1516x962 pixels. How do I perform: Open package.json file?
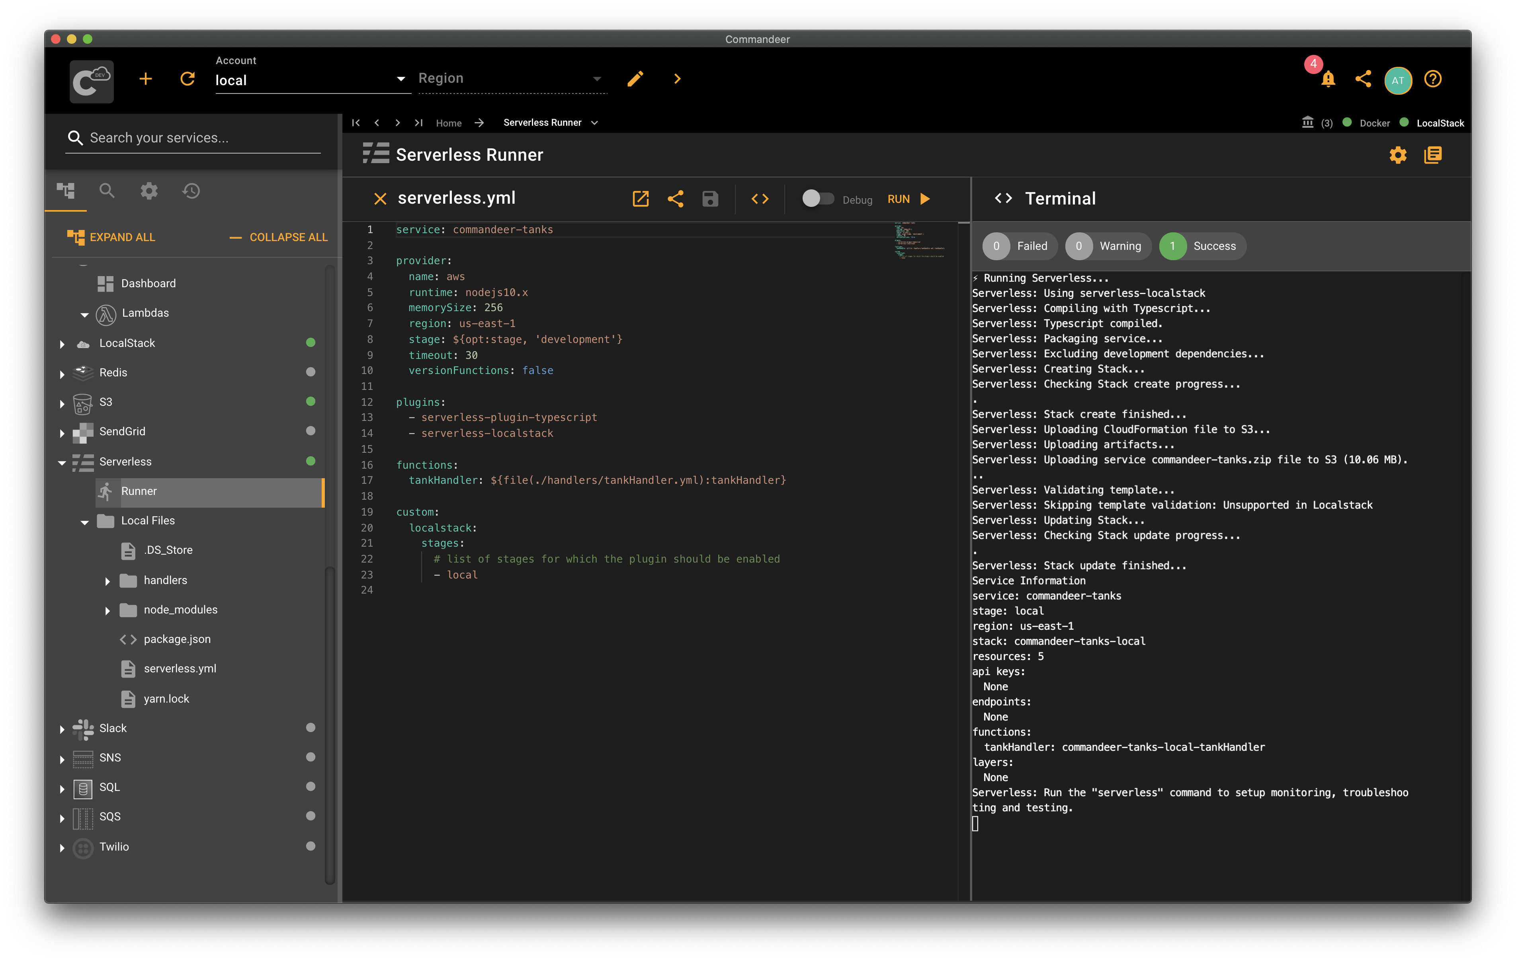click(x=177, y=640)
